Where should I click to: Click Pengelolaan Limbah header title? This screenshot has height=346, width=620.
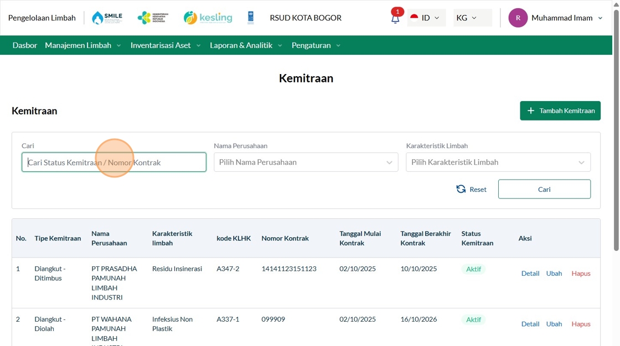pyautogui.click(x=42, y=18)
